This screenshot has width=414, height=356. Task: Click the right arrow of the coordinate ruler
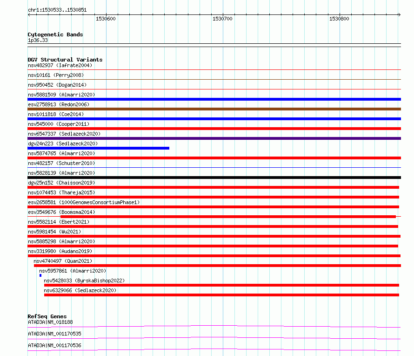pyautogui.click(x=399, y=15)
